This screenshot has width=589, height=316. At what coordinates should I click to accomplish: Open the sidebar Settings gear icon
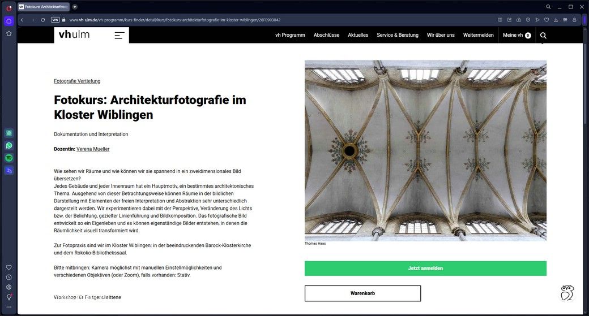[x=9, y=287]
